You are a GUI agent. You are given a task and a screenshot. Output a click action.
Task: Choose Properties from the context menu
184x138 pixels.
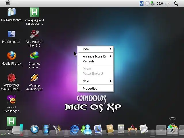point(95,89)
